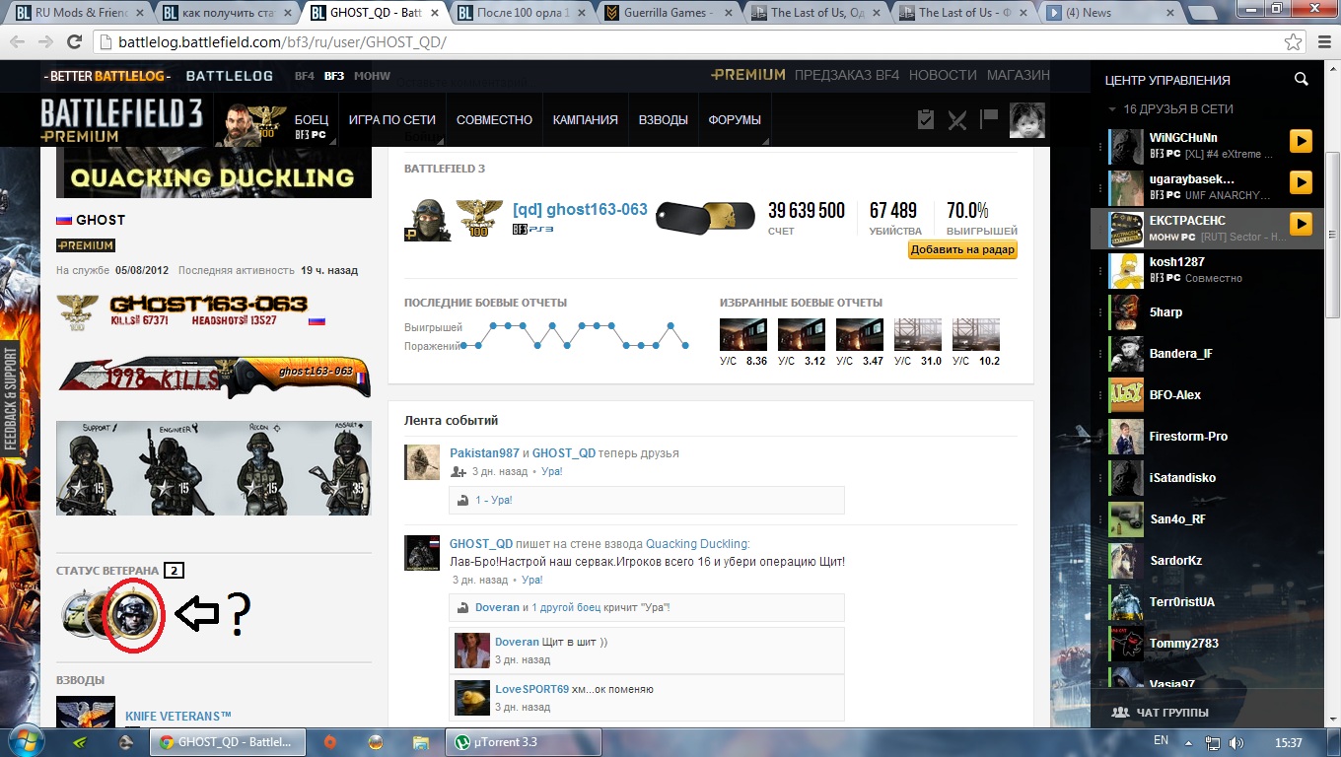This screenshot has width=1341, height=757.
Task: Reload the page in Chrome
Action: click(74, 42)
